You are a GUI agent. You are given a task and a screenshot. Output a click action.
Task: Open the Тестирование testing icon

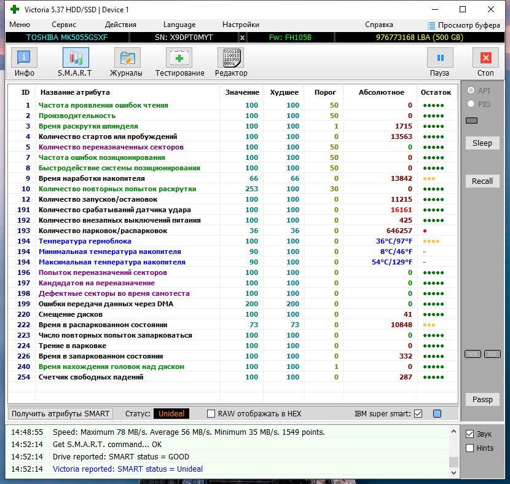(179, 58)
